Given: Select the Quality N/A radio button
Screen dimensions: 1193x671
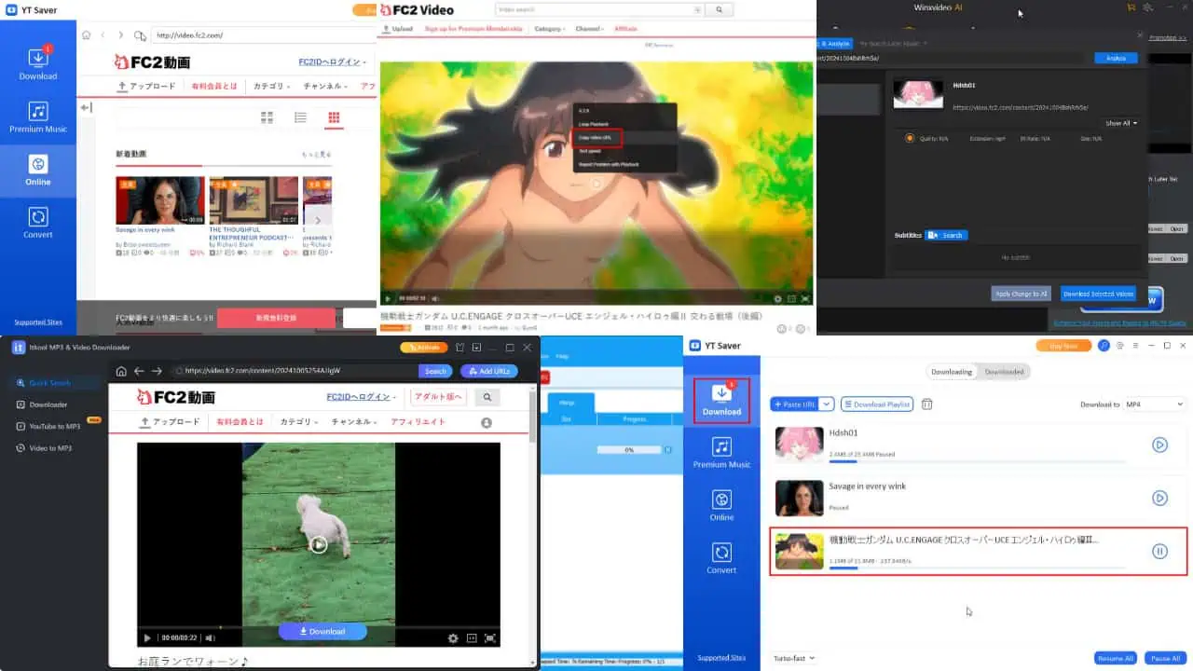Looking at the screenshot, I should point(910,138).
